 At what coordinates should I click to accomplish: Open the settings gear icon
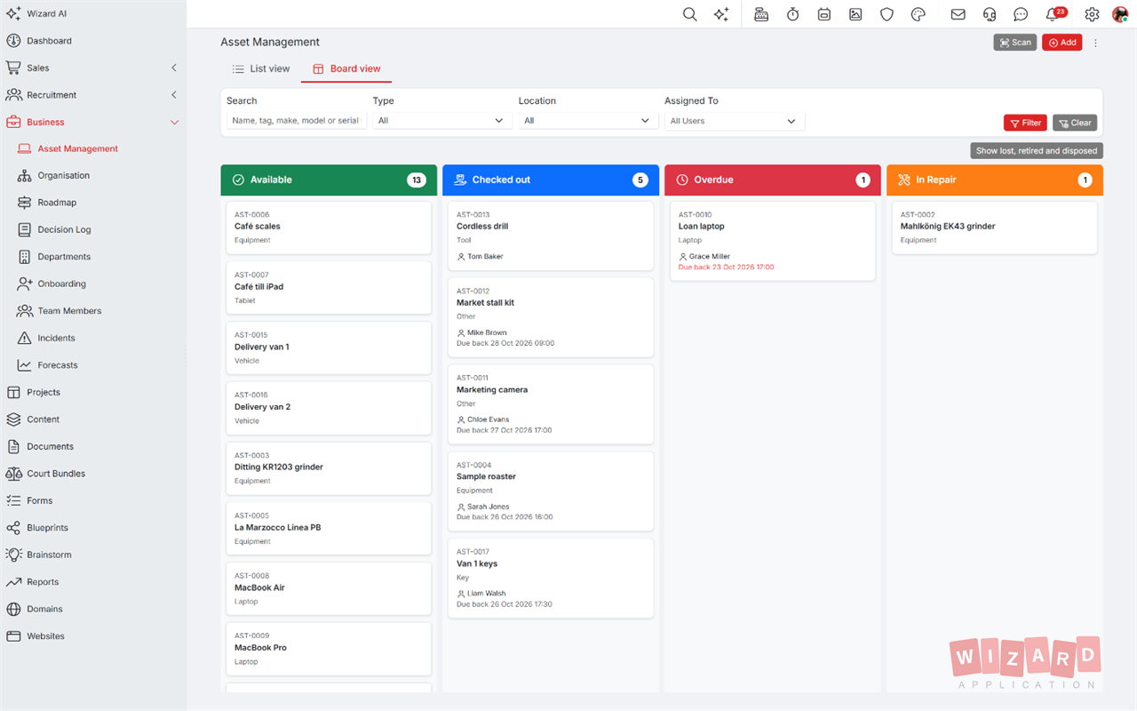pos(1092,14)
